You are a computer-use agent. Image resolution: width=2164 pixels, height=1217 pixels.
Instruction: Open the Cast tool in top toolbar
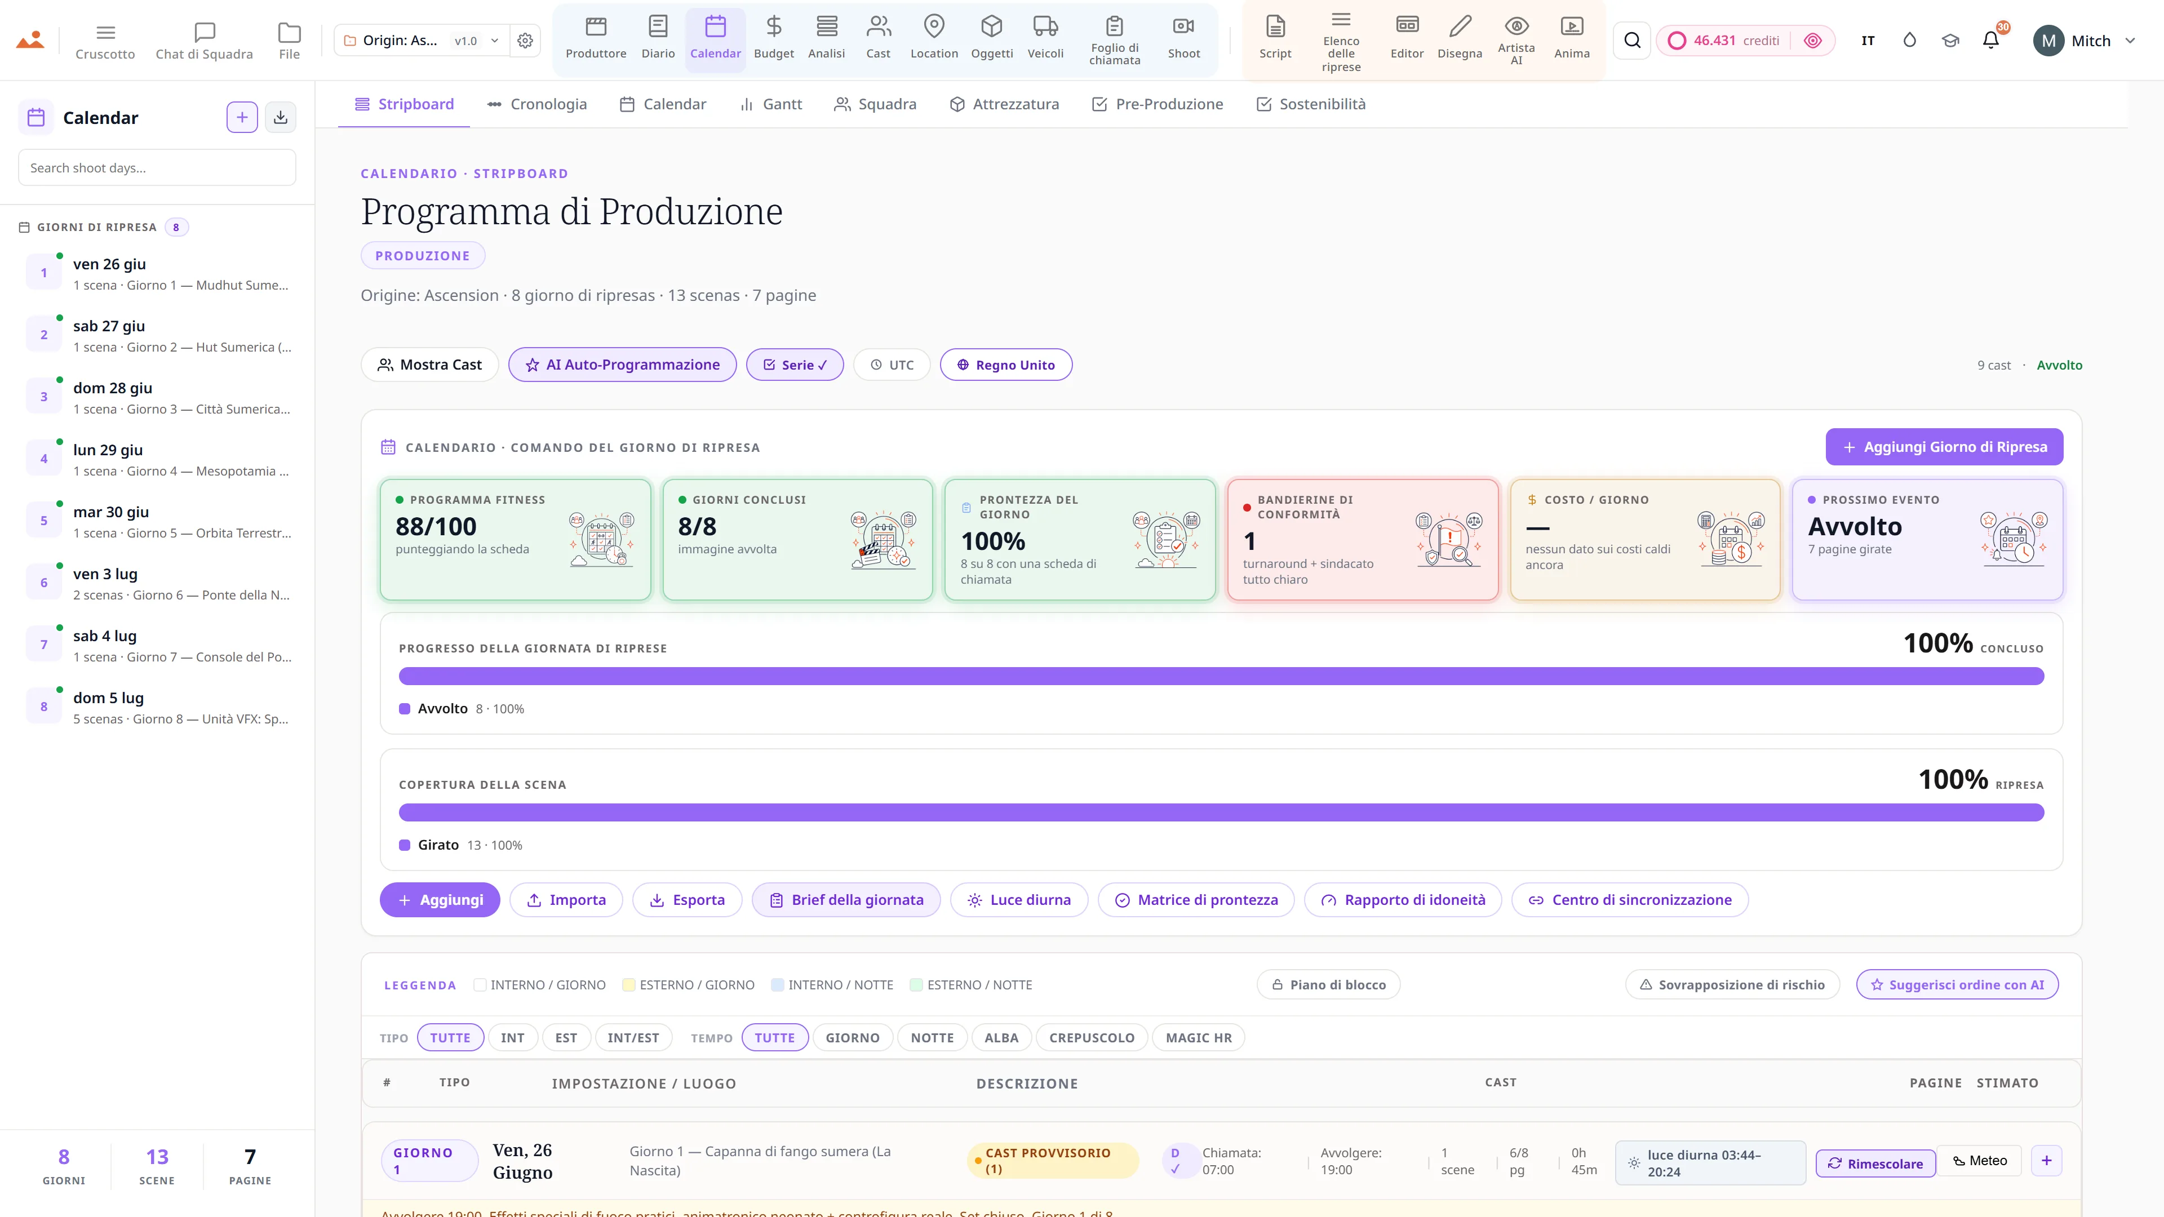point(878,39)
